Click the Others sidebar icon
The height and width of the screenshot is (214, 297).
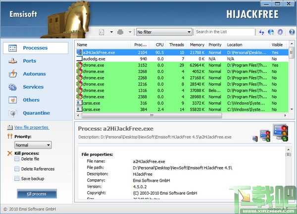click(x=13, y=100)
